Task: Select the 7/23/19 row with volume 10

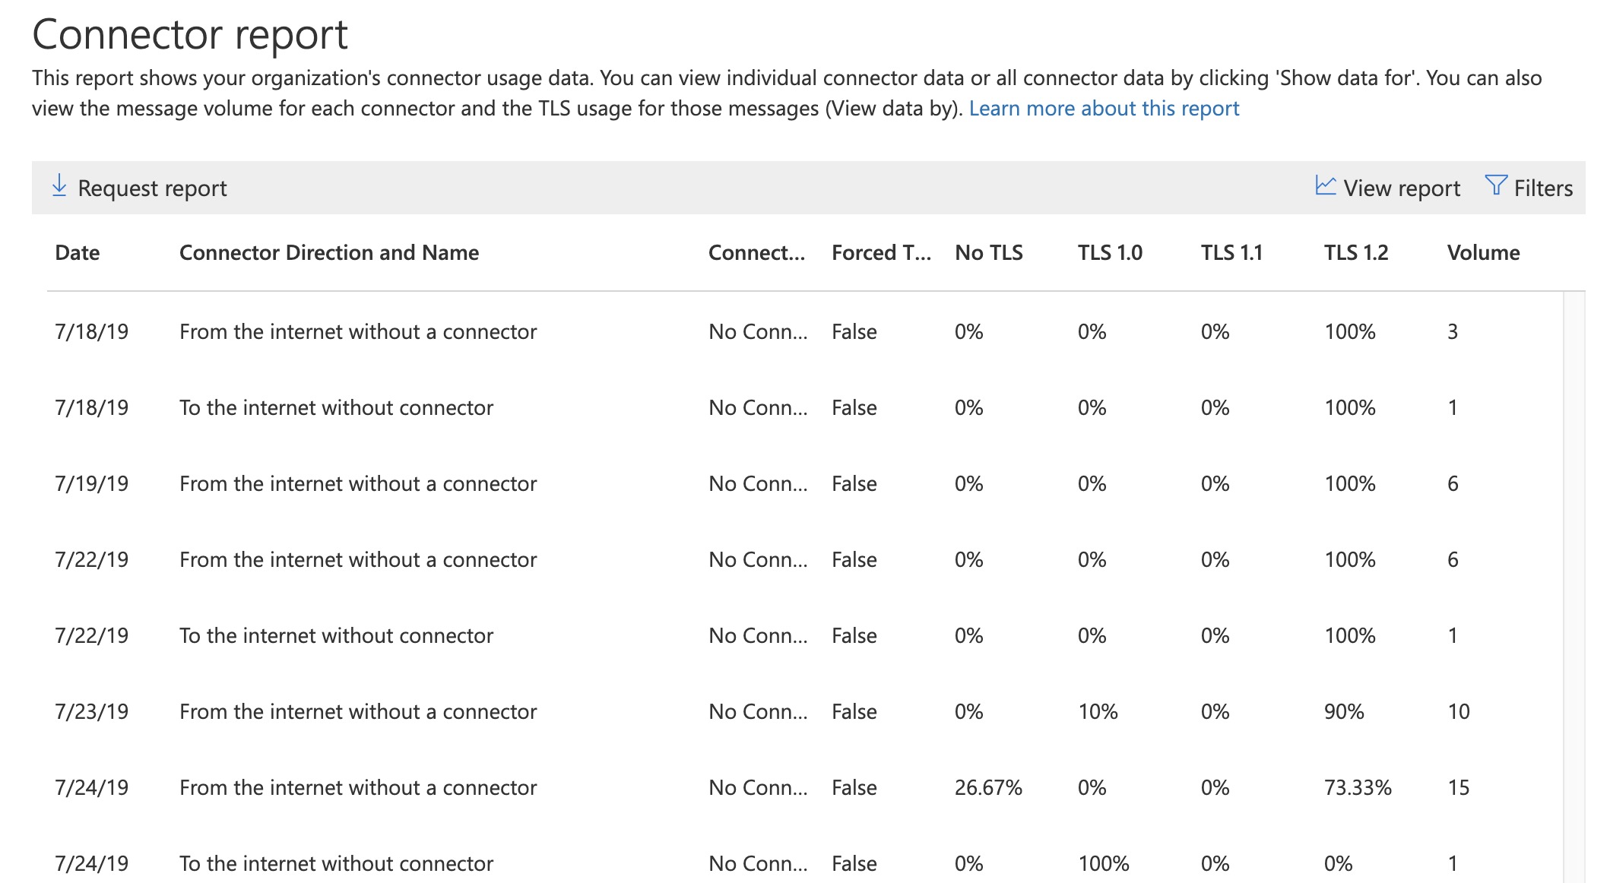Action: (357, 712)
